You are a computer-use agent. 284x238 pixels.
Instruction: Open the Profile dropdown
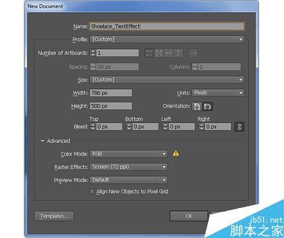[167, 39]
